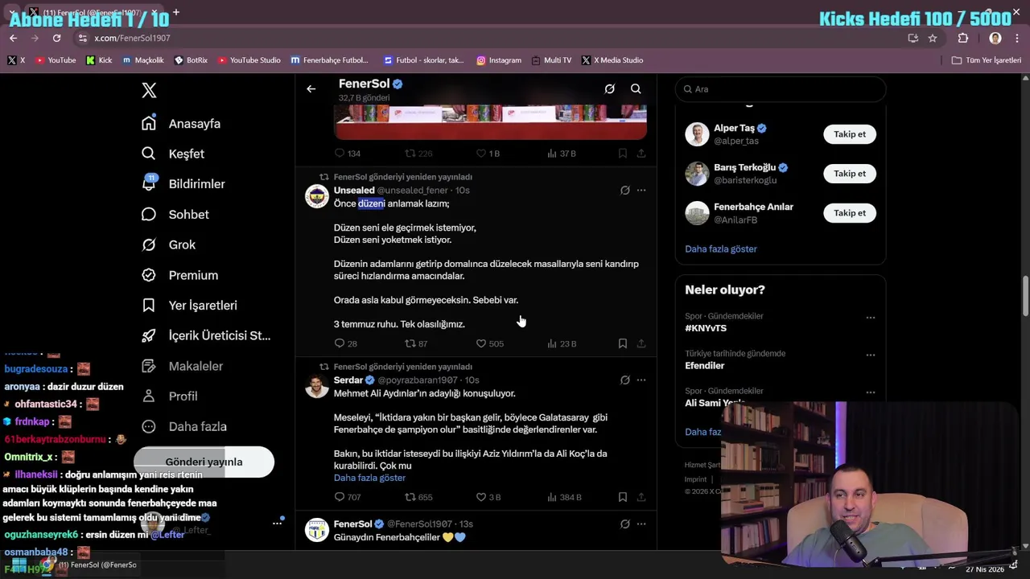Share the Serdar post
Image resolution: width=1030 pixels, height=579 pixels.
[x=641, y=497]
